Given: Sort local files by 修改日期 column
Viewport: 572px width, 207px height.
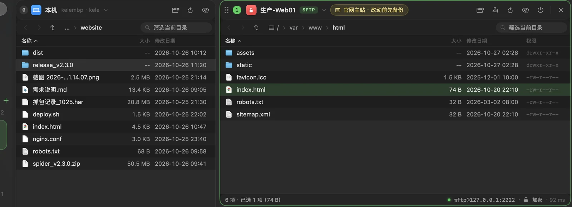Looking at the screenshot, I should [165, 41].
